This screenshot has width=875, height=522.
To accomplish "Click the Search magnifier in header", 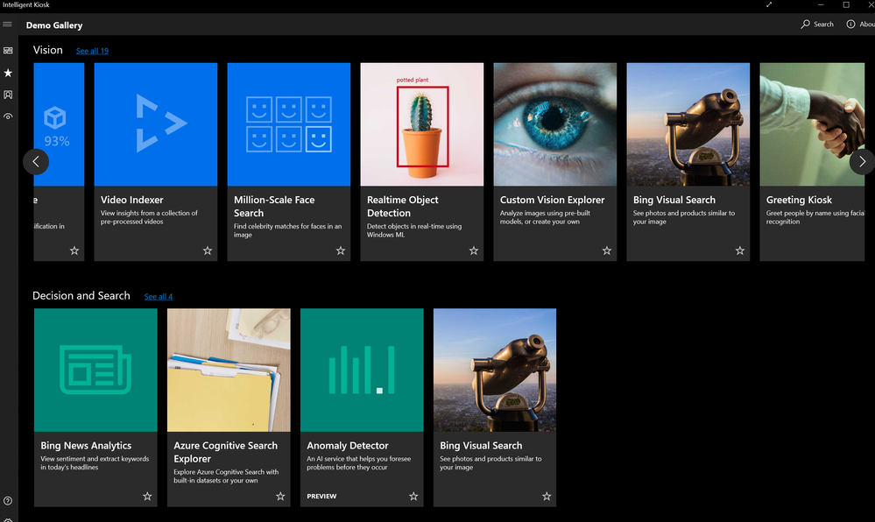I will pyautogui.click(x=817, y=24).
